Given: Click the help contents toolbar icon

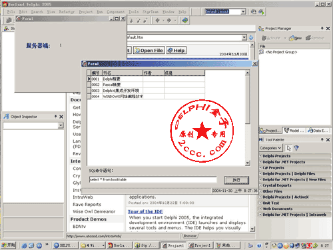Looking at the screenshot, I should tap(185, 21).
